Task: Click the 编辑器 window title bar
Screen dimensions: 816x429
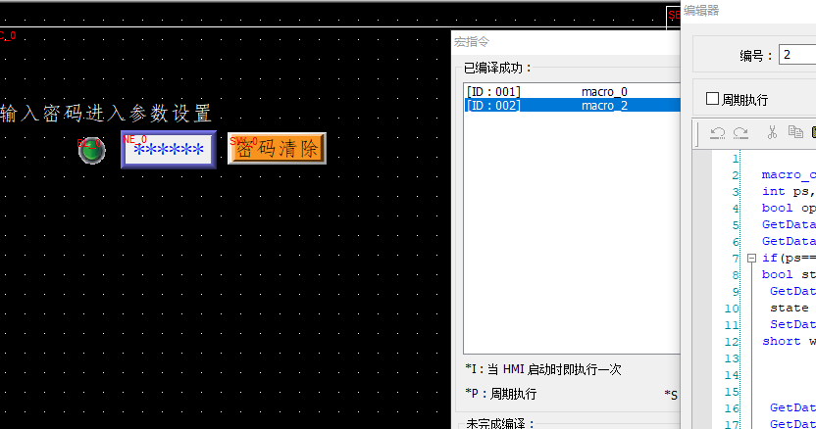Action: click(747, 10)
